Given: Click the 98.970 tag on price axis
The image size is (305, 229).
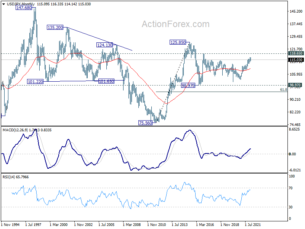Looking at the screenshot, I should 296,85.
